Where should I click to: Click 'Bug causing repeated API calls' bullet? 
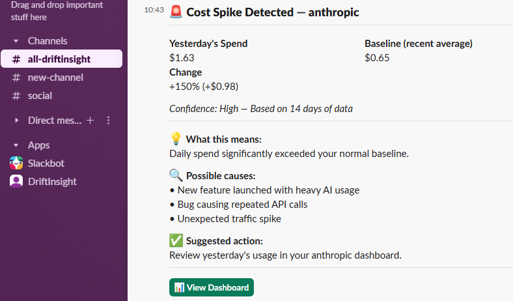tap(242, 205)
